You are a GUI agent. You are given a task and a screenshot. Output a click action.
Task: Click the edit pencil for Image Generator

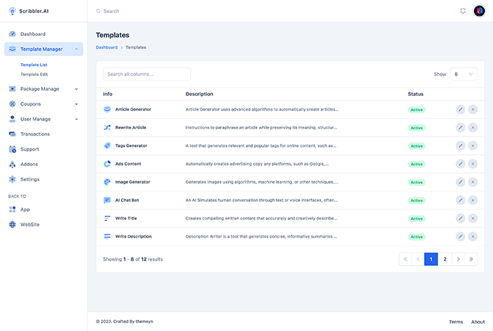pyautogui.click(x=460, y=182)
